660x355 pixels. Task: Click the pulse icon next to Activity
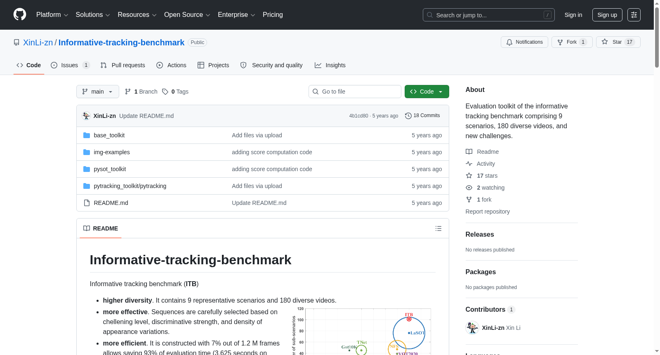pyautogui.click(x=469, y=164)
